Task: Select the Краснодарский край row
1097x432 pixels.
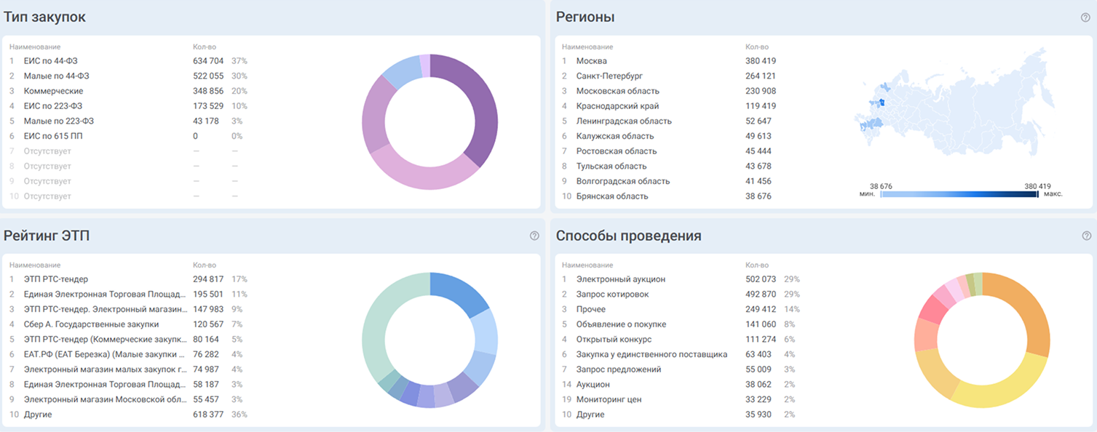Action: point(670,106)
